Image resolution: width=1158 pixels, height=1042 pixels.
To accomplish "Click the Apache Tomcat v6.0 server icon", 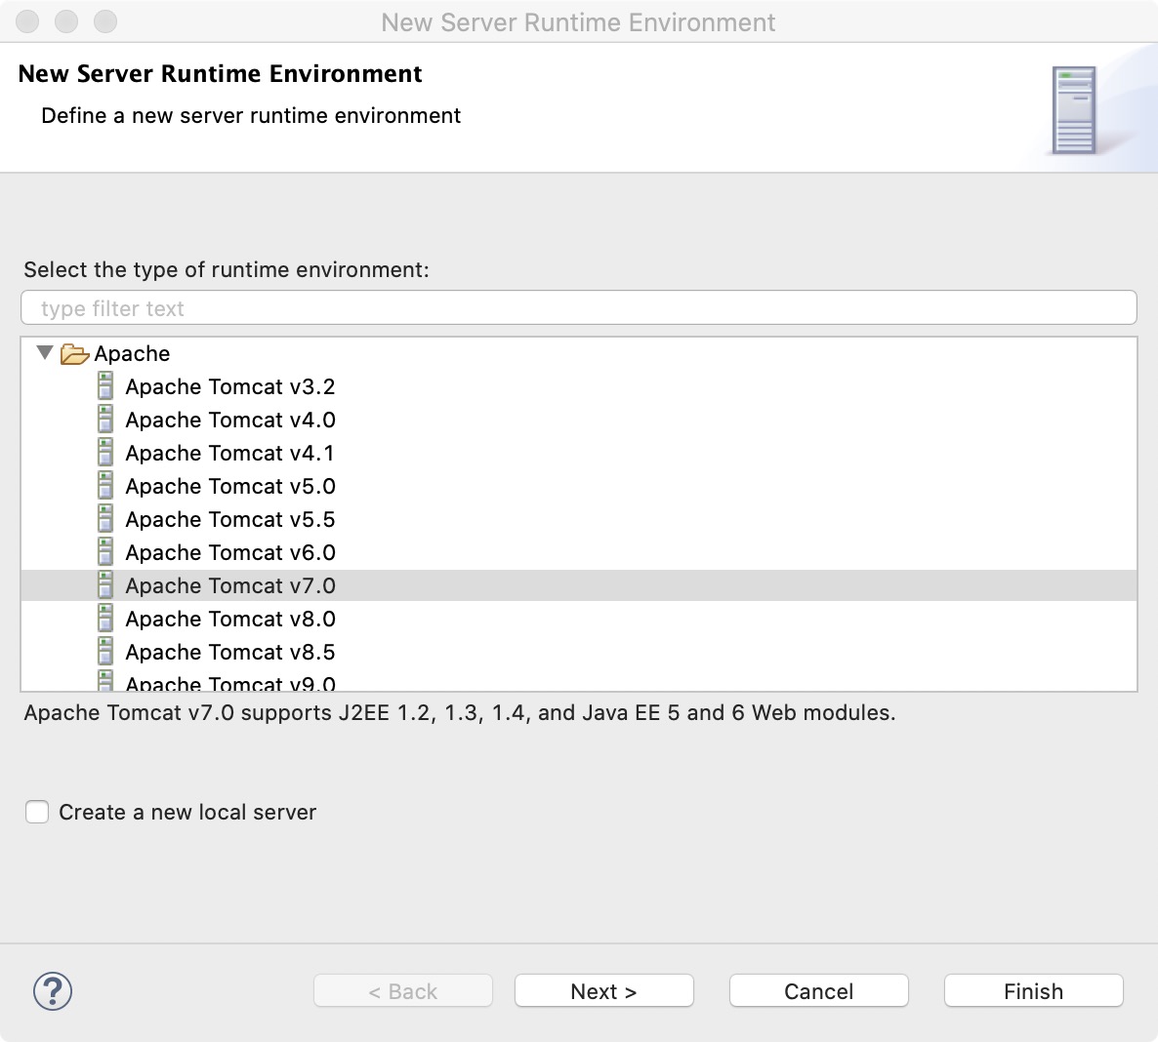I will [105, 552].
